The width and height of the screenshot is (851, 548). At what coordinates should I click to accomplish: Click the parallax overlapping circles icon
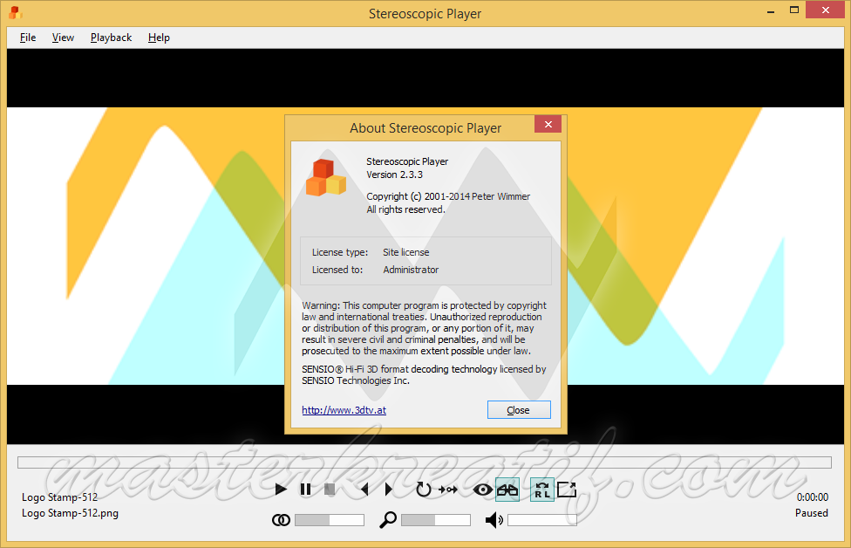[281, 520]
